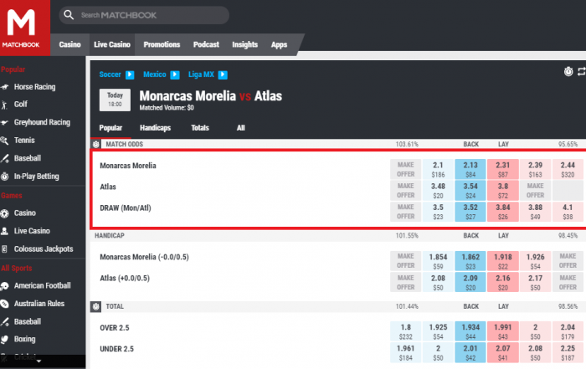The height and width of the screenshot is (369, 586).
Task: Click the Golf icon in sidebar
Action: pyautogui.click(x=4, y=105)
